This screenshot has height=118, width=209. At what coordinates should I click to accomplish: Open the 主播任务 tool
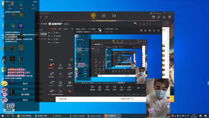69,66
